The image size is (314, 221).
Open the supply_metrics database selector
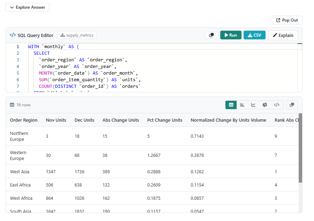pyautogui.click(x=77, y=35)
